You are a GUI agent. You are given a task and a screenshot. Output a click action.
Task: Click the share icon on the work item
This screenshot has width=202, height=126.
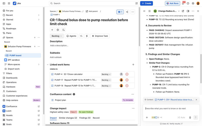coord(127,12)
